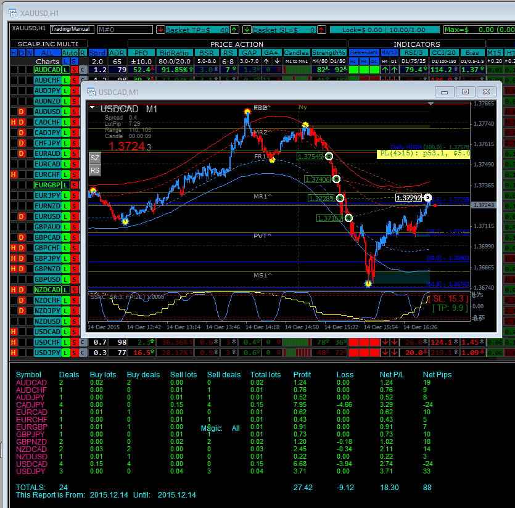
Task: Expand the USDCAD chart triangle menu
Action: 93,107
